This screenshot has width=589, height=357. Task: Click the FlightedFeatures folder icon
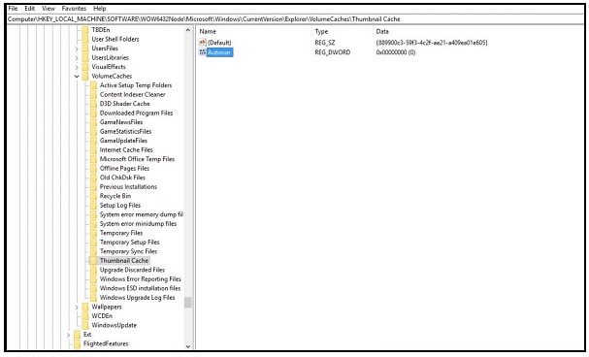coord(77,343)
